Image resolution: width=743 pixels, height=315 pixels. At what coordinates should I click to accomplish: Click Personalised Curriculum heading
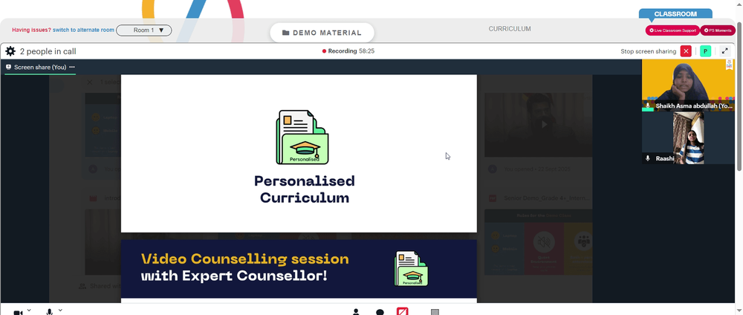[304, 189]
